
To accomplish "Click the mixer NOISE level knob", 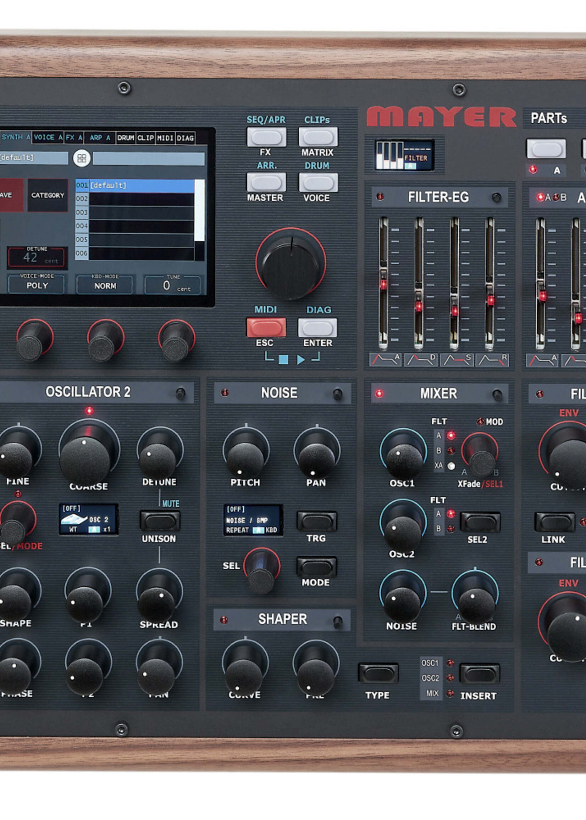I will tap(402, 596).
